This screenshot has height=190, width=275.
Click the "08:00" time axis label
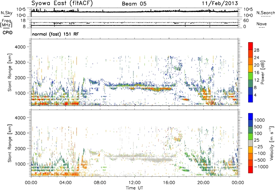[100, 183]
